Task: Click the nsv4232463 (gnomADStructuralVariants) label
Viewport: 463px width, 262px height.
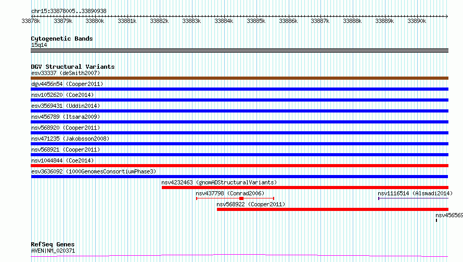Action: click(219, 182)
